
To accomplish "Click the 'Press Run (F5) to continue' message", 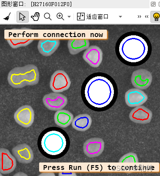I will click(x=99, y=167).
